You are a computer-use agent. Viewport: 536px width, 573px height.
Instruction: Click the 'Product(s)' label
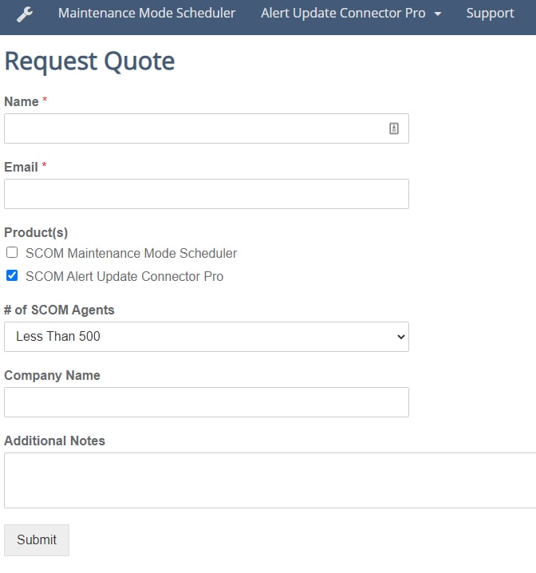(36, 232)
